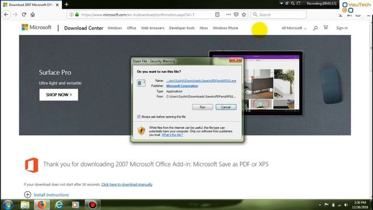Screen dimensions: 373x210
Task: Go to Firefox home page
Action: pyautogui.click(x=33, y=15)
